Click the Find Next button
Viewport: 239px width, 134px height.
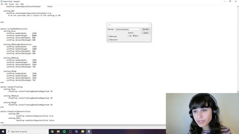(146, 29)
